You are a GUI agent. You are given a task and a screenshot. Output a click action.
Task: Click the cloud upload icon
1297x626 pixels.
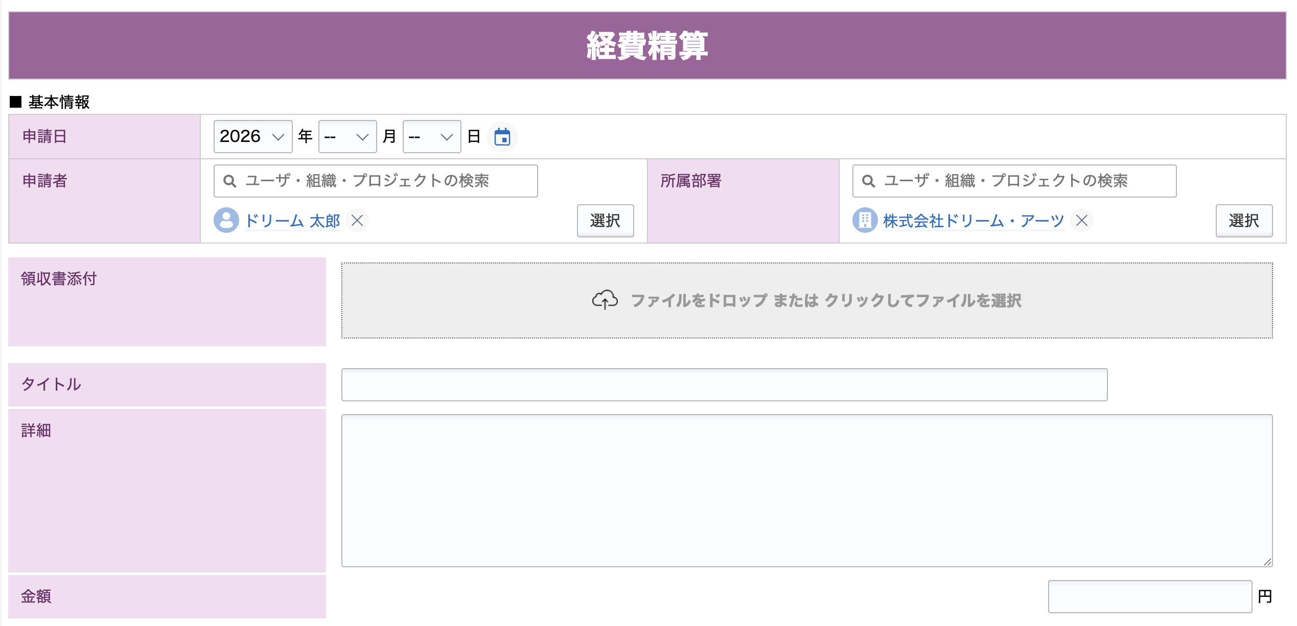(605, 300)
